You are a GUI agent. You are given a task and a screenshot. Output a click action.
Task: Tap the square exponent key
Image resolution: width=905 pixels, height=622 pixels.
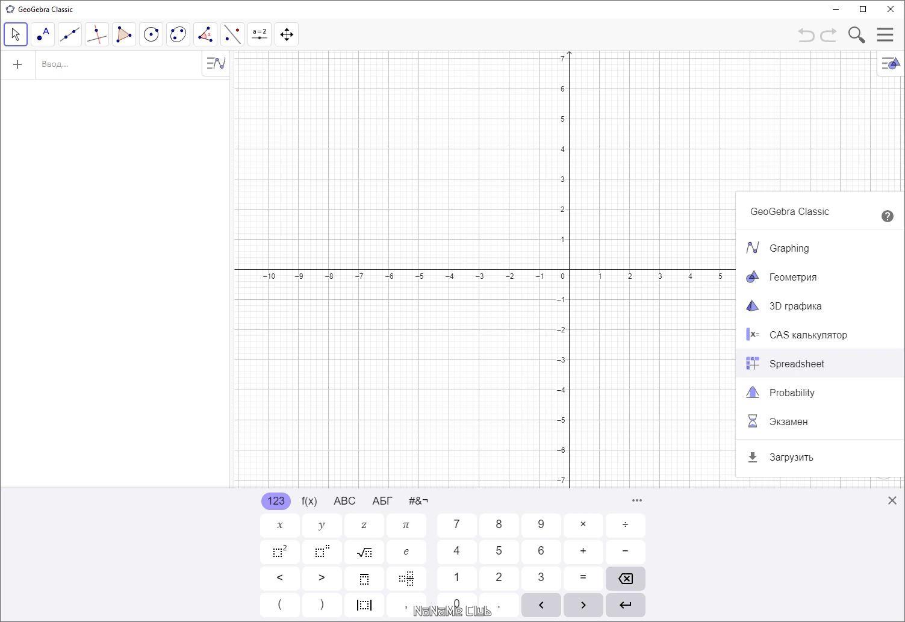[x=280, y=552]
